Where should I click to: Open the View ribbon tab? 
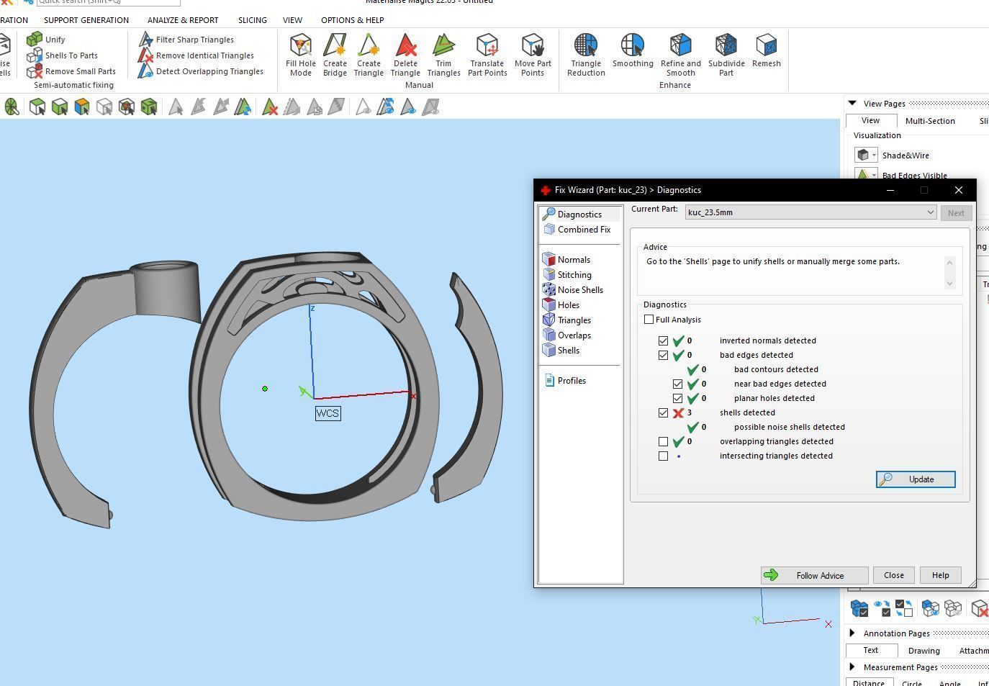coord(292,20)
